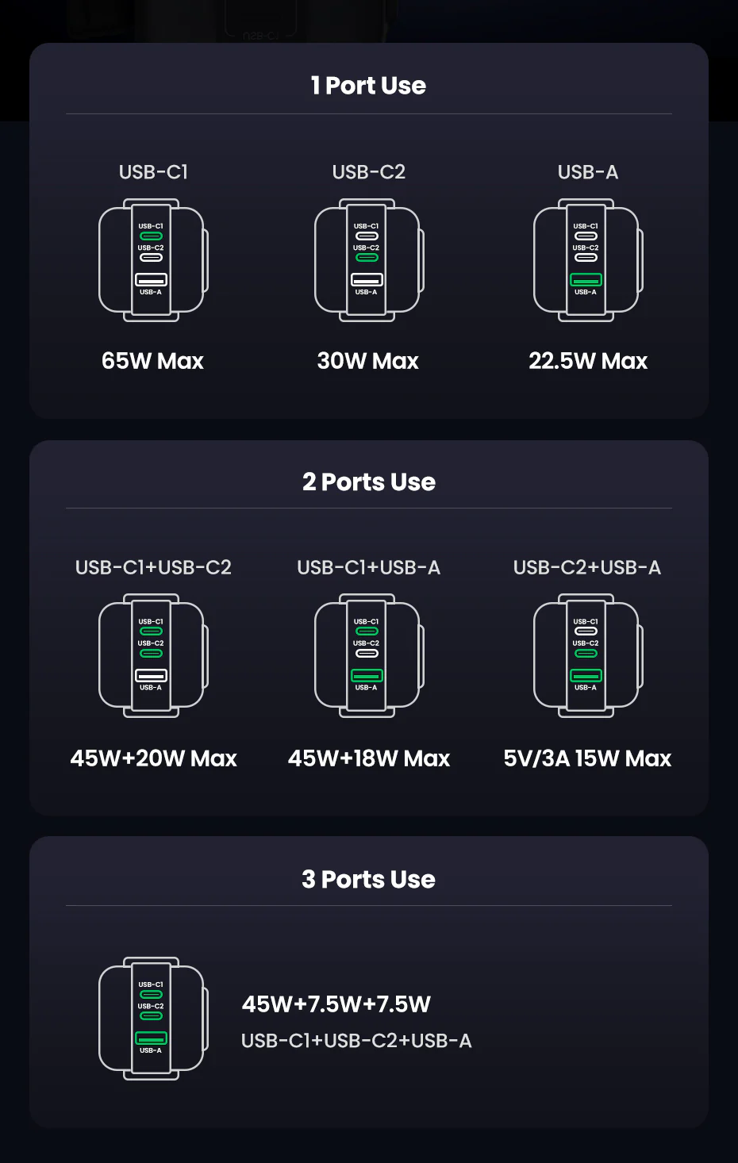Click the "3 Ports Use" heading
The width and height of the screenshot is (738, 1163).
pos(368,880)
